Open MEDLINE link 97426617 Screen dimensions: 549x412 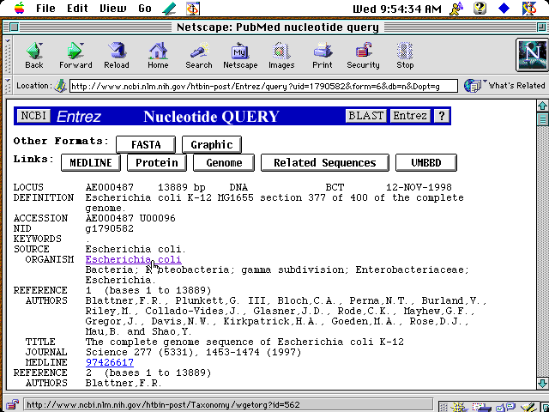tap(109, 362)
